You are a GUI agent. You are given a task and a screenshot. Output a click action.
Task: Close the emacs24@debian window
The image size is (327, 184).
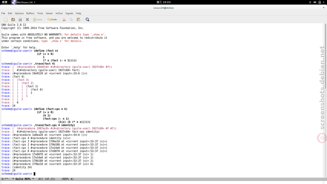point(324,8)
